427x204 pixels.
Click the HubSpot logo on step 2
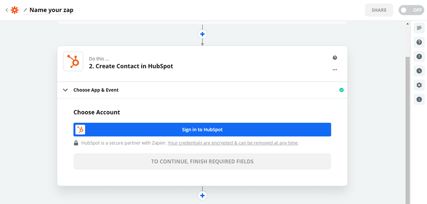click(73, 62)
